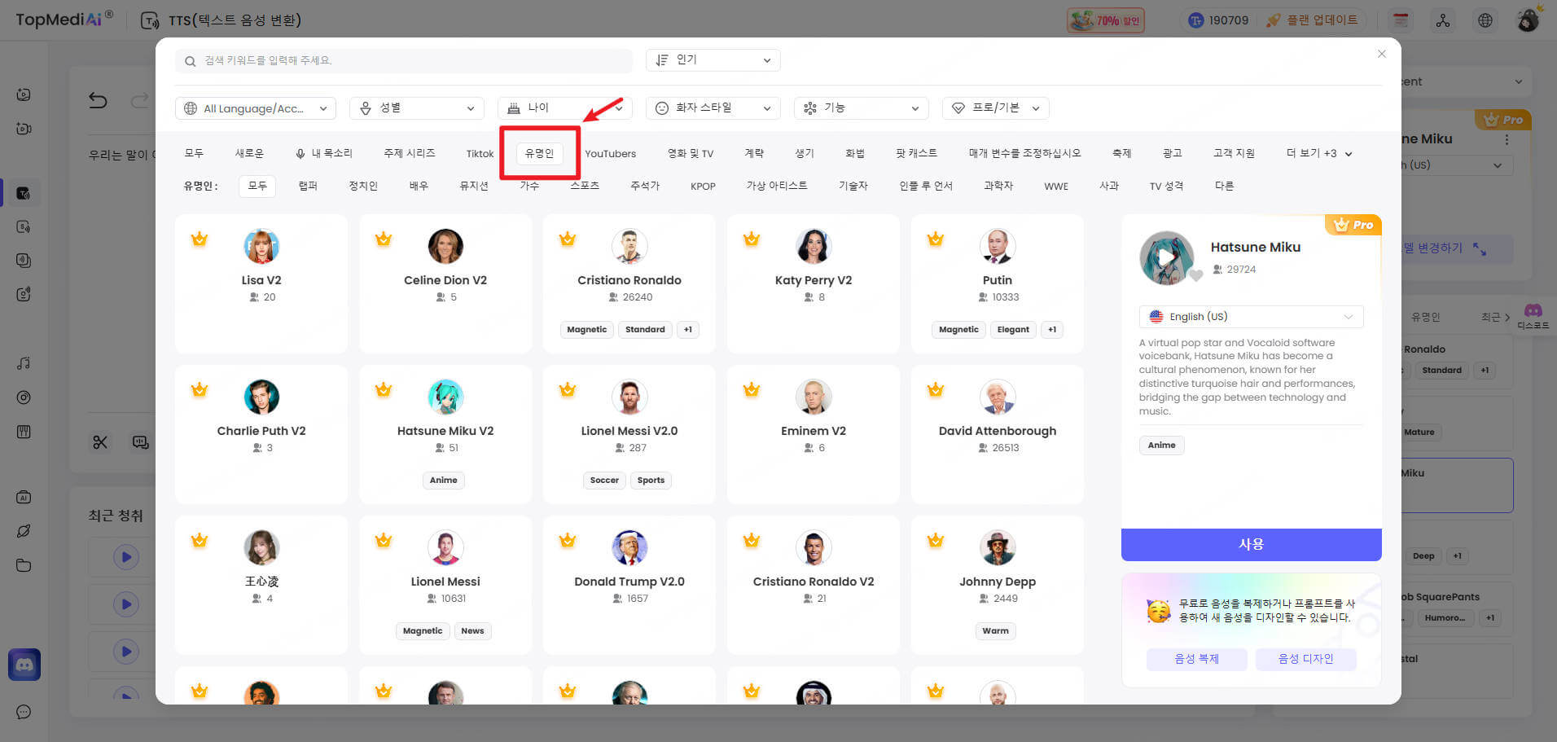Click the 음성 디자인 voice design button
1557x742 pixels.
pos(1306,659)
